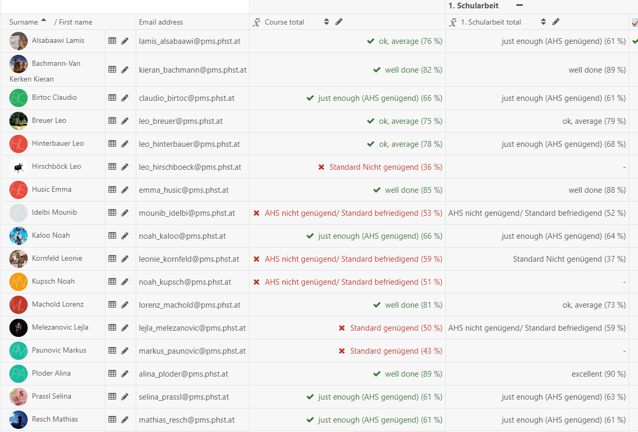Open grade table icon for Hirschböck Leo

(x=112, y=167)
